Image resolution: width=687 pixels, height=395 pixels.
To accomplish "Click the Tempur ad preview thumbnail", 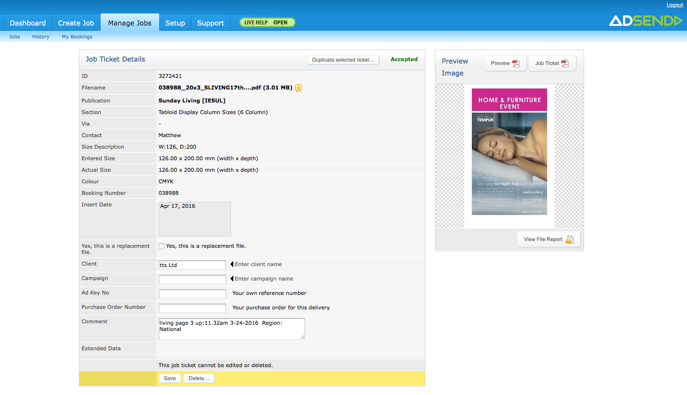I will [x=509, y=152].
